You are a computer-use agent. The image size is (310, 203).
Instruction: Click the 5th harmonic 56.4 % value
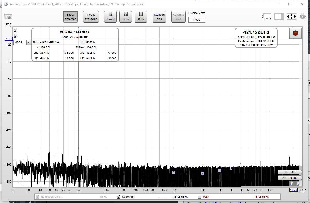pos(90,58)
